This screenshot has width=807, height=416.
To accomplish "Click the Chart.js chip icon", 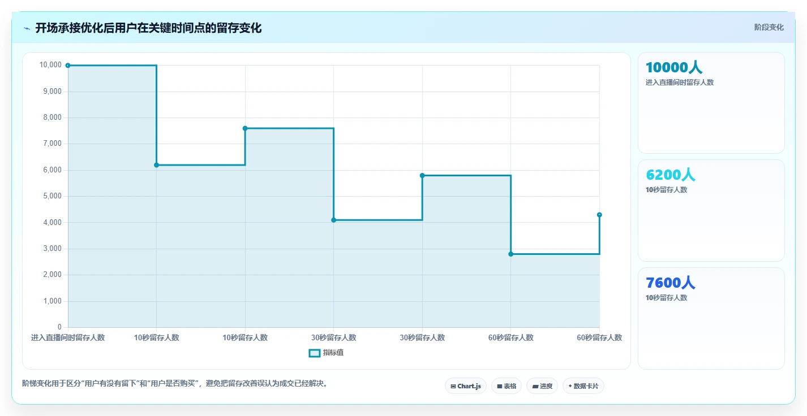I will pyautogui.click(x=453, y=387).
